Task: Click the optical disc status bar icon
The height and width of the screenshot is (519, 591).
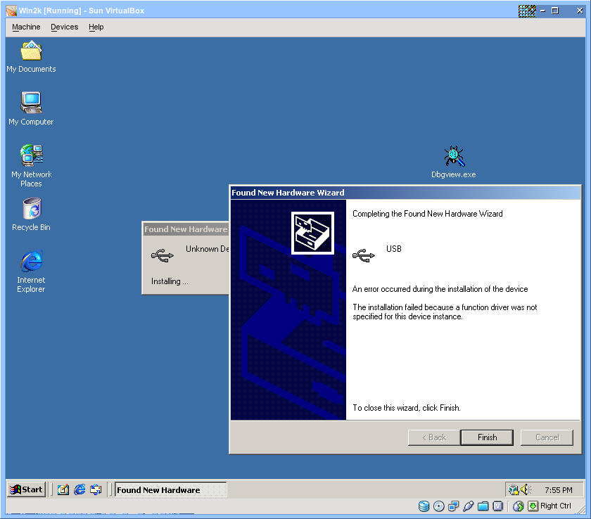Action: (439, 506)
